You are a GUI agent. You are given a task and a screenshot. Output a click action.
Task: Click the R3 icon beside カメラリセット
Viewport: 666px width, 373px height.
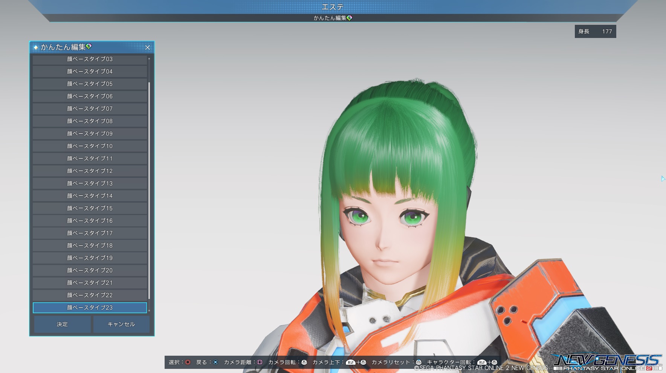(419, 362)
